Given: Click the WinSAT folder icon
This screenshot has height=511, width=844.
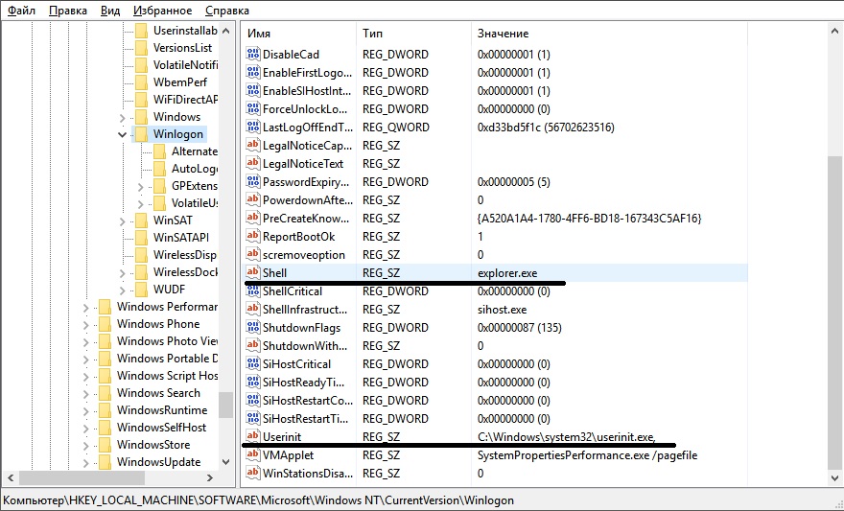Looking at the screenshot, I should 142,220.
